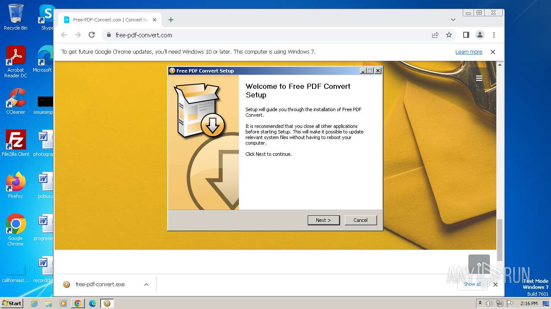The width and height of the screenshot is (551, 309).
Task: Click Next in Free PDF Convert Setup
Action: tap(324, 220)
